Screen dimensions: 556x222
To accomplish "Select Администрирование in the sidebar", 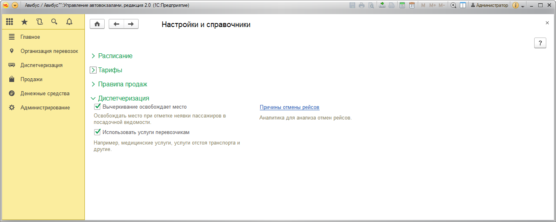I will pyautogui.click(x=45, y=108).
